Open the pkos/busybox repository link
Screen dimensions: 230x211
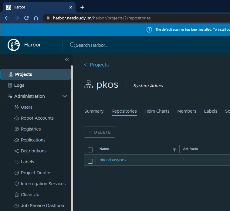(x=113, y=160)
